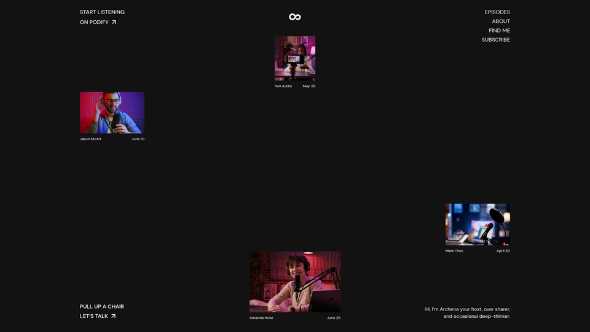Click the Neil Addie caption

283,86
